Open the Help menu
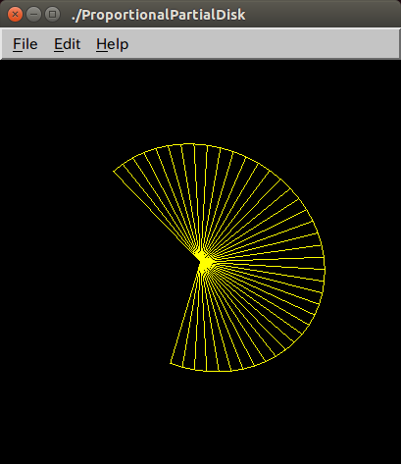The width and height of the screenshot is (401, 464). 113,45
